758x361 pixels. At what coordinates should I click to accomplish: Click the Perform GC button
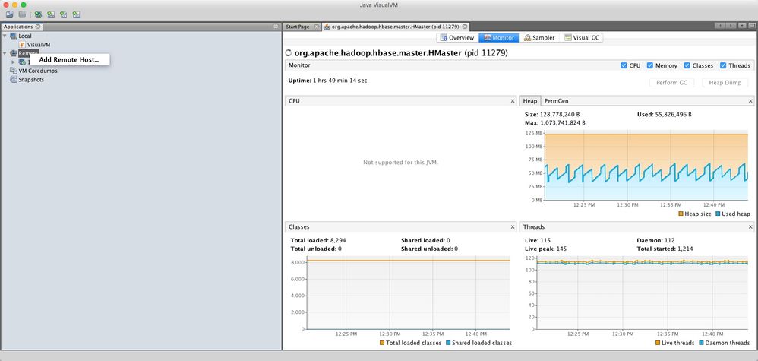click(x=671, y=83)
